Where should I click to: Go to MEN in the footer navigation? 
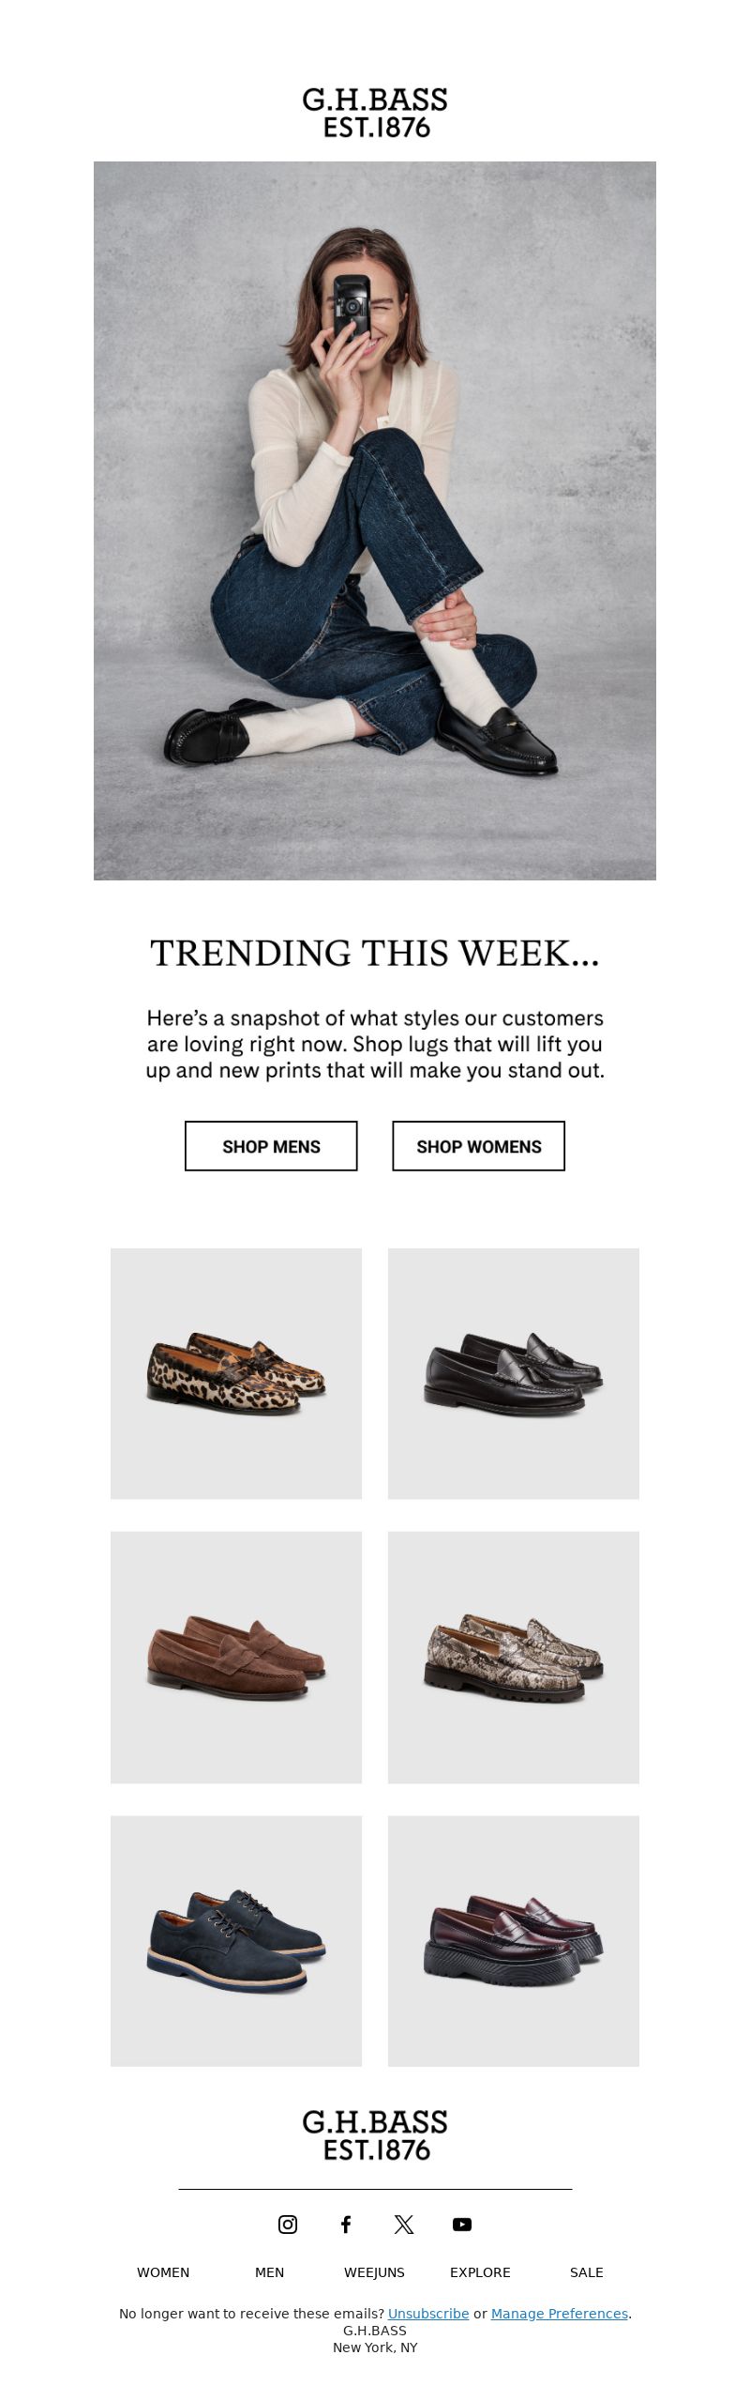(x=269, y=2271)
